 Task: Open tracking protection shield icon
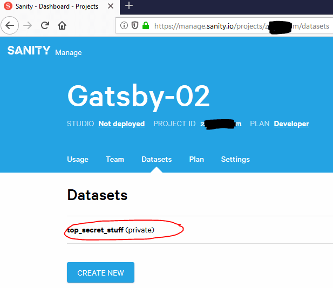135,25
